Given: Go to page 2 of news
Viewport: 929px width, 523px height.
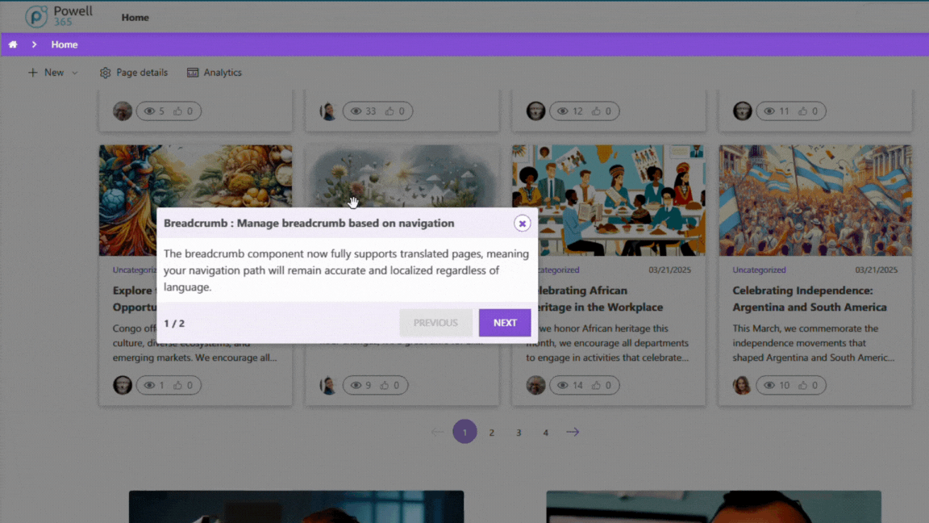Looking at the screenshot, I should pos(492,433).
